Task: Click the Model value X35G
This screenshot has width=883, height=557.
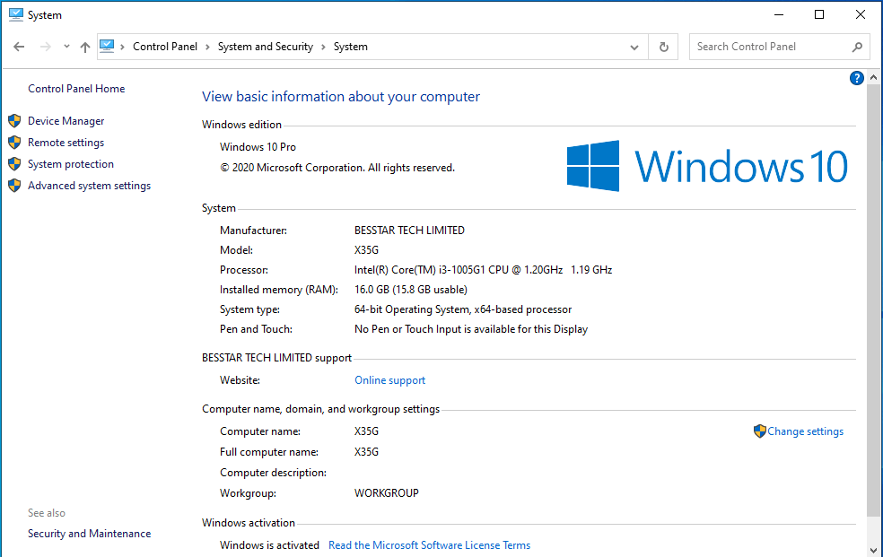Action: [x=366, y=250]
